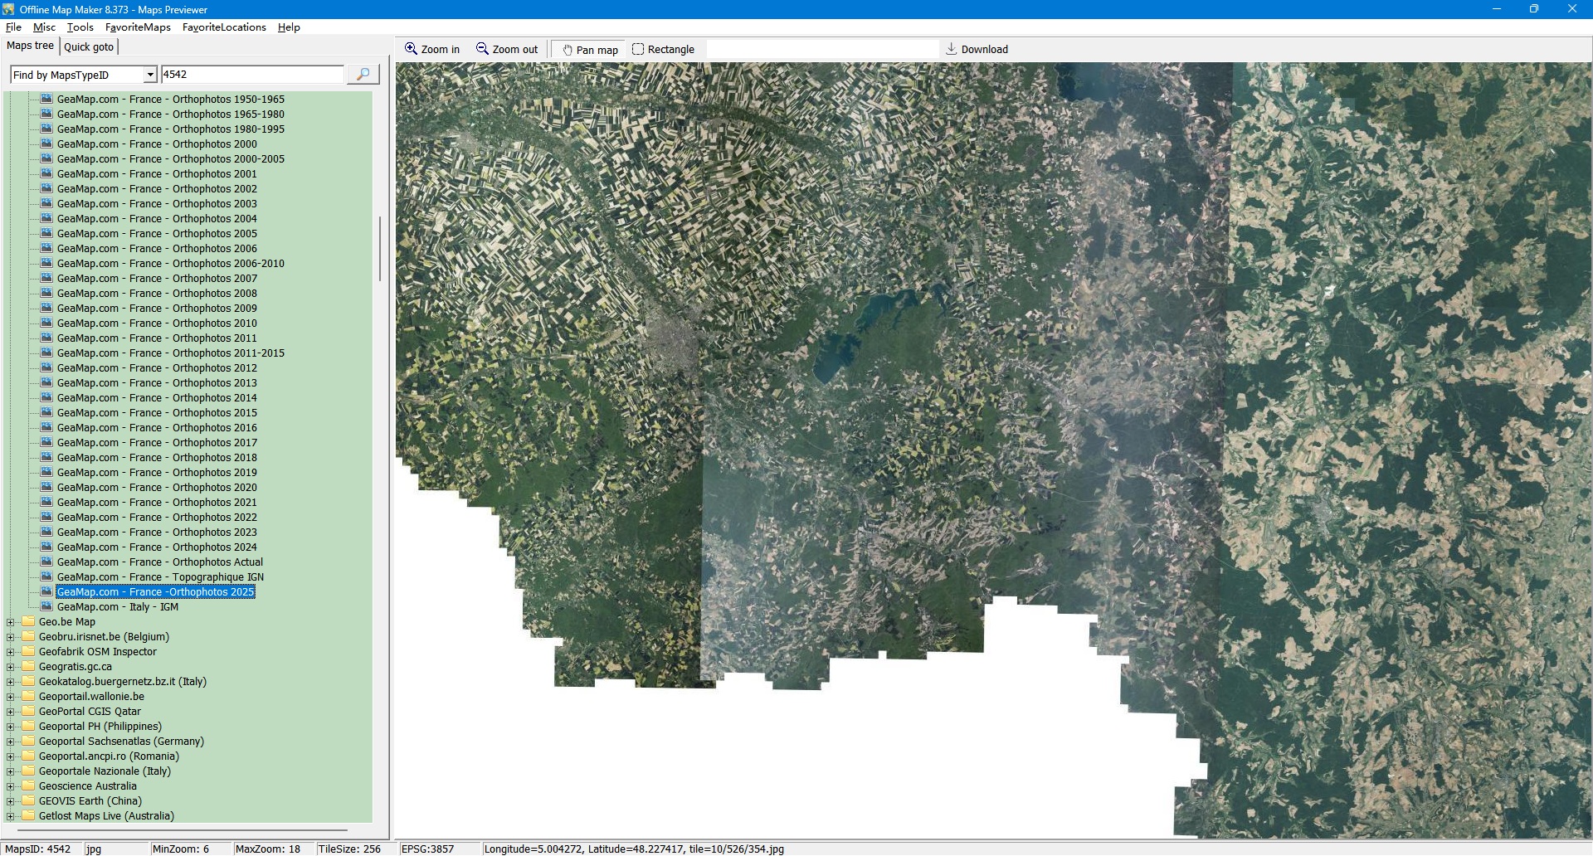Click the Download arrow icon
The height and width of the screenshot is (856, 1593).
952,49
